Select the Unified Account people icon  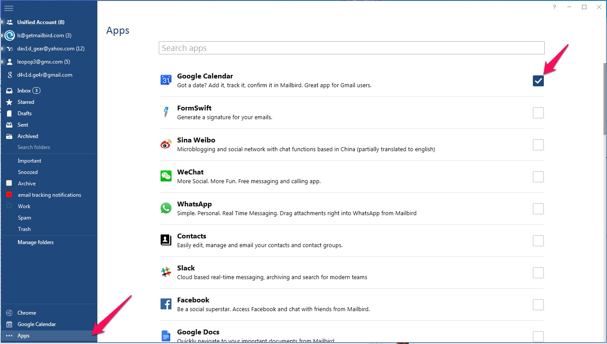(x=10, y=22)
